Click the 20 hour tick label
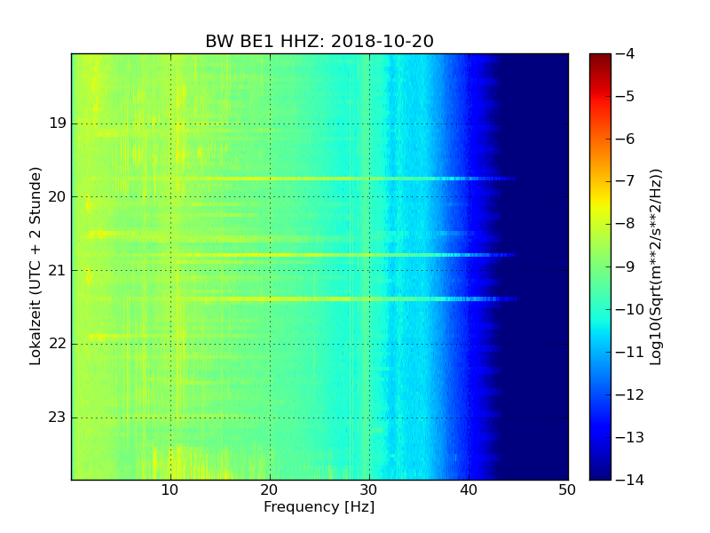The width and height of the screenshot is (710, 533). [x=58, y=196]
